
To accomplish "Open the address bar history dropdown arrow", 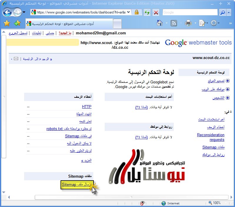I will 129,12.
